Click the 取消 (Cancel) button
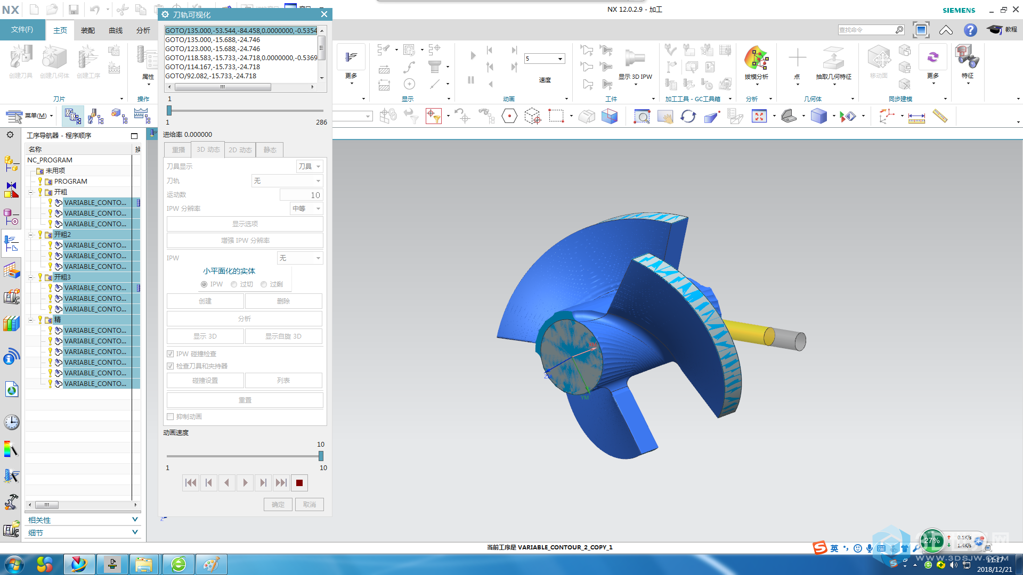The width and height of the screenshot is (1023, 575). click(x=310, y=504)
